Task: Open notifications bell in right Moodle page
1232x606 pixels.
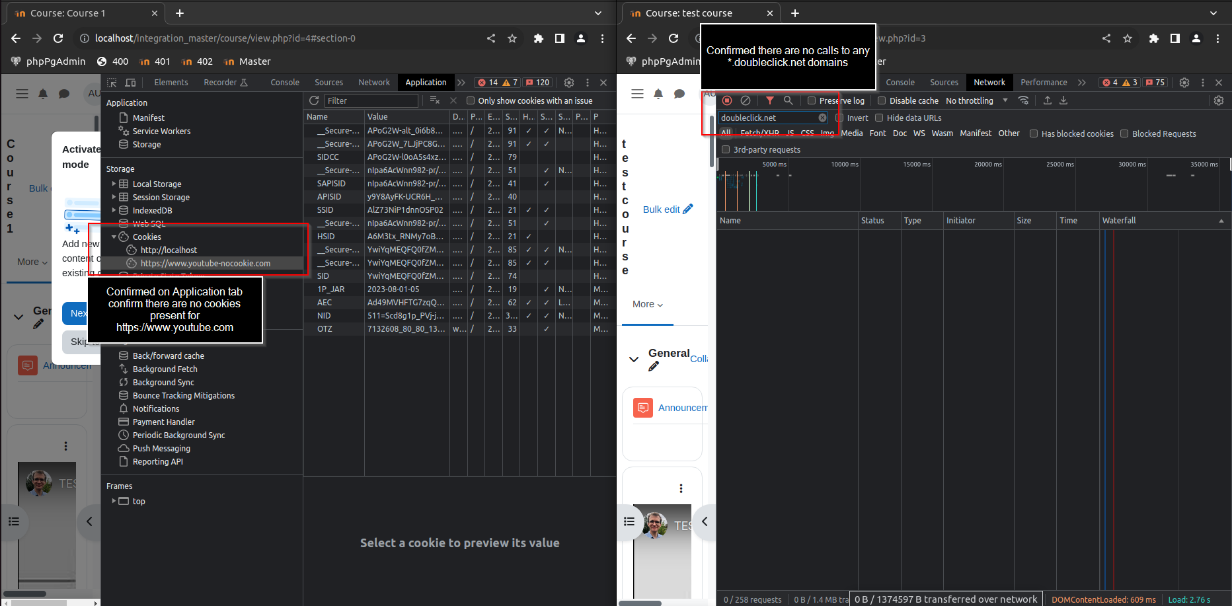Action: (x=658, y=94)
